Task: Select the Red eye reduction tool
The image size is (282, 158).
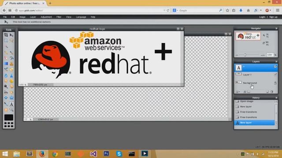Action: (x=6, y=93)
